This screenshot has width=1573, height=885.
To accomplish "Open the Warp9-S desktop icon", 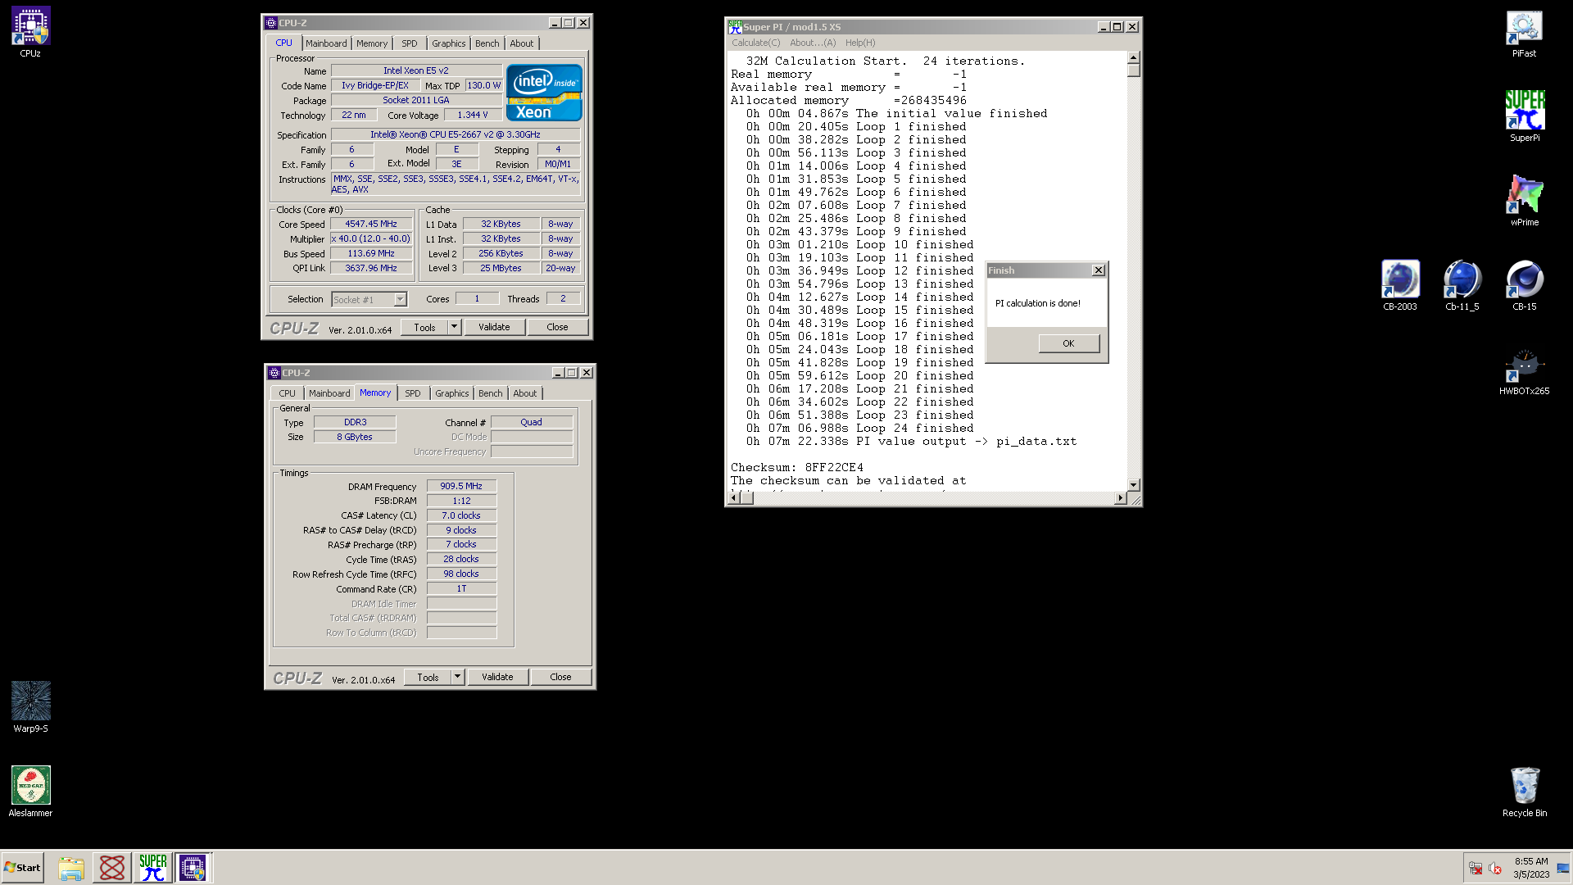I will click(x=30, y=707).
